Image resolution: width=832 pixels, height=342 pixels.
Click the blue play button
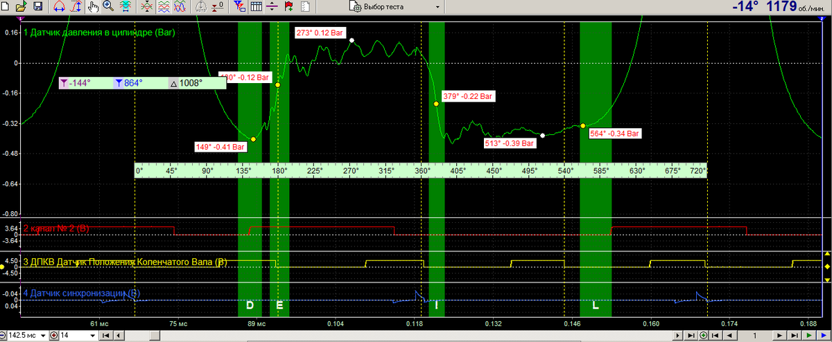(x=824, y=336)
